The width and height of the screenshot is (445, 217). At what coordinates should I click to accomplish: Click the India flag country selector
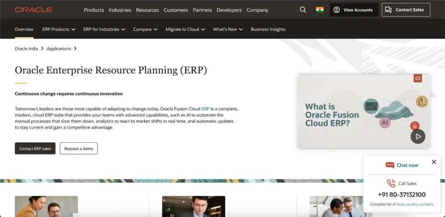pyautogui.click(x=319, y=10)
